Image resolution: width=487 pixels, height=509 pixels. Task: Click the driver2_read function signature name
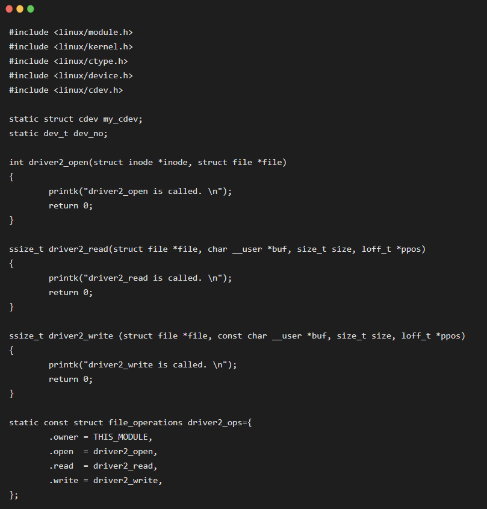pos(78,249)
